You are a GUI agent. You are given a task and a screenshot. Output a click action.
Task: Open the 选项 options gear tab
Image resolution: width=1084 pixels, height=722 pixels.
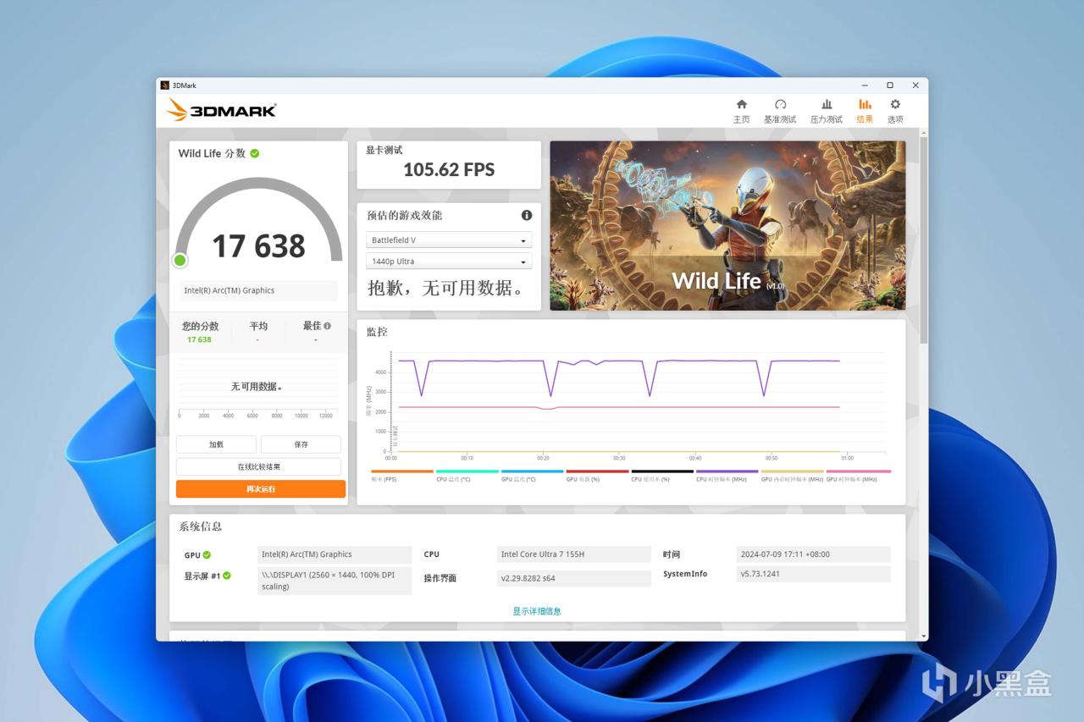(x=895, y=111)
